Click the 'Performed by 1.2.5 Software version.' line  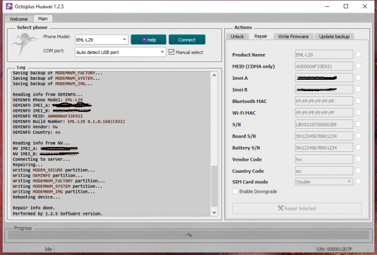click(x=57, y=214)
